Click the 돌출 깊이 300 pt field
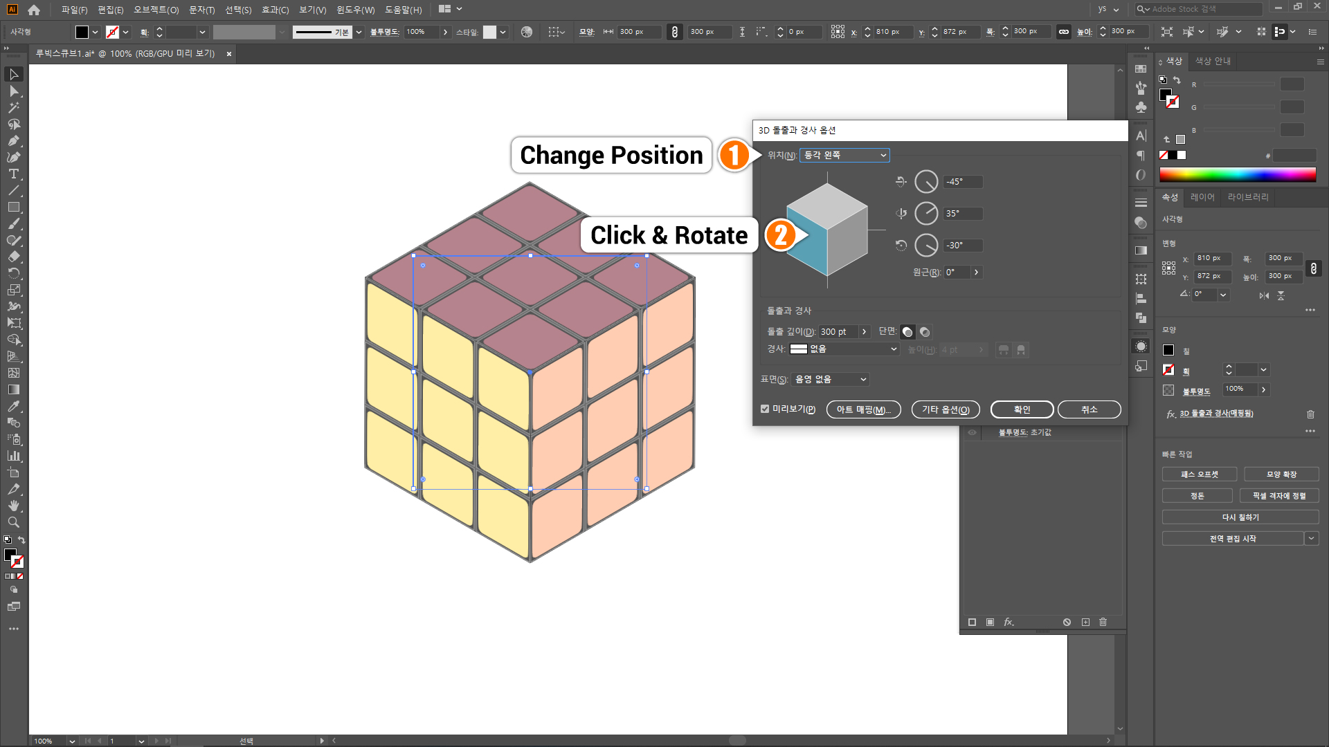Viewport: 1329px width, 747px height. click(x=838, y=332)
